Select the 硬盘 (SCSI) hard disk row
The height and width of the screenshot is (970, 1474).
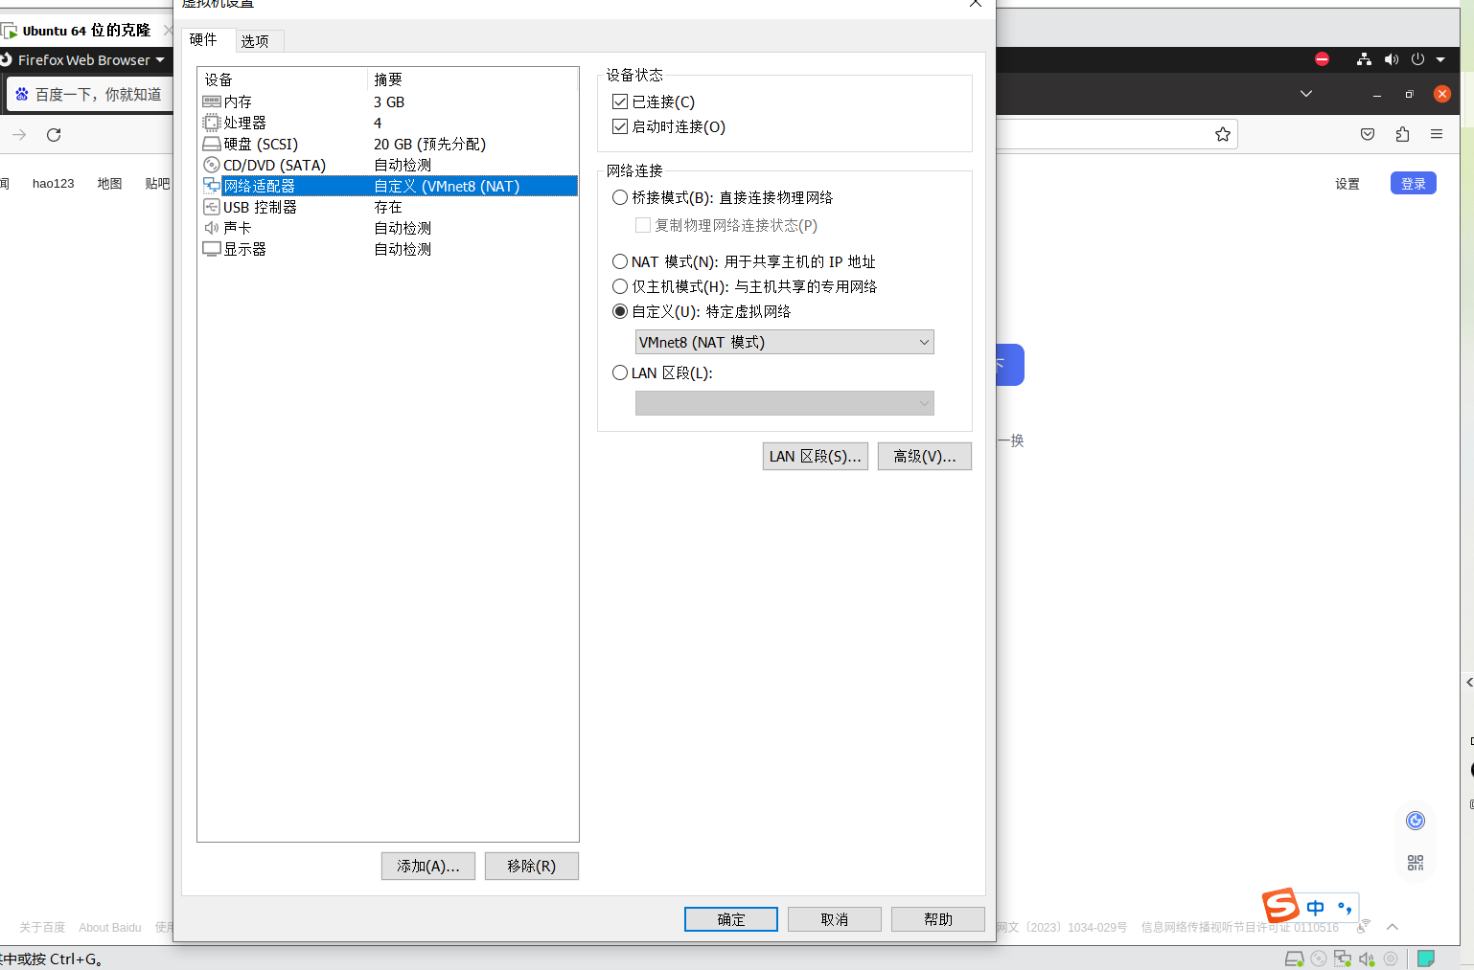pyautogui.click(x=388, y=144)
